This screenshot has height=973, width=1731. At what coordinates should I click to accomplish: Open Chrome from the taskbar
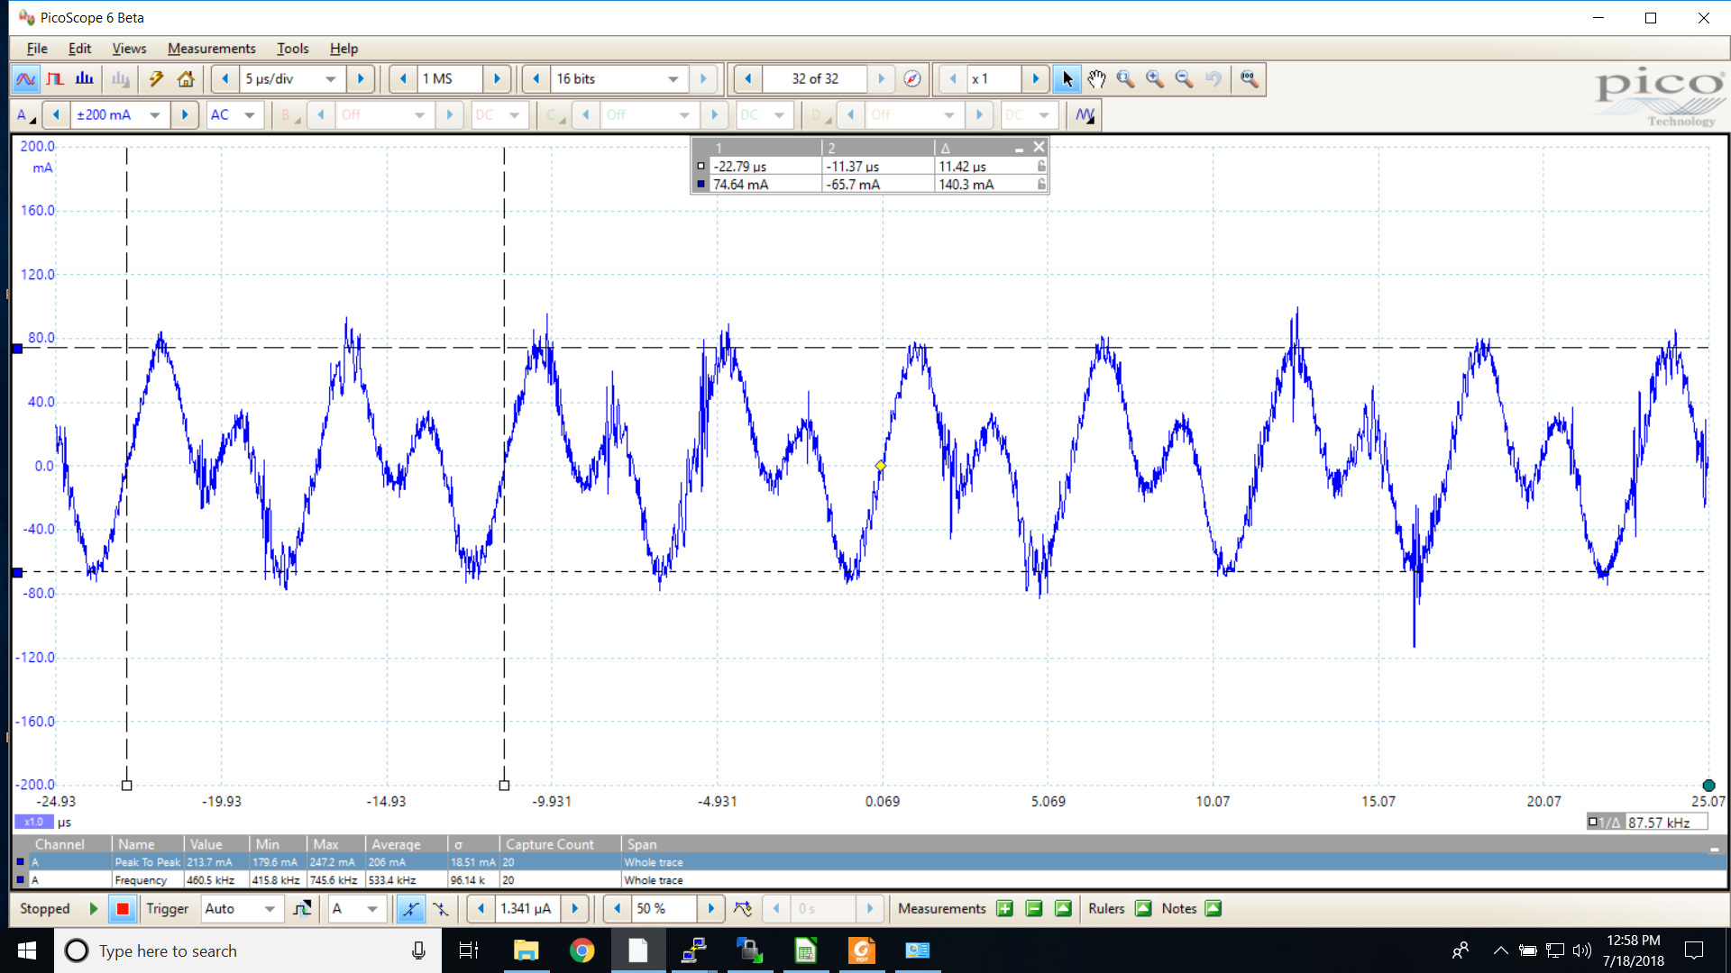click(582, 950)
